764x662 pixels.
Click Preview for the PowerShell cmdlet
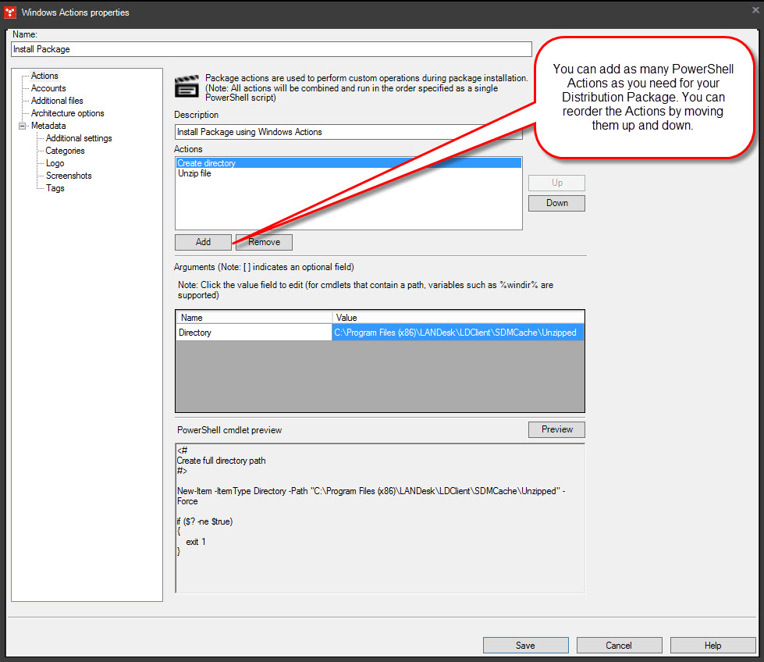pos(556,429)
